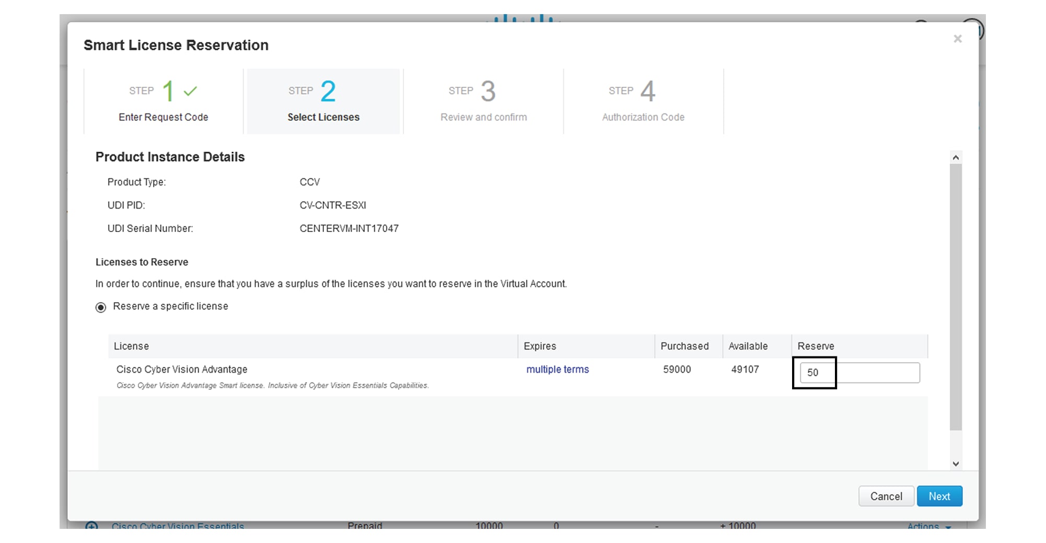This screenshot has width=1046, height=543.
Task: Click the scrollbar up arrow
Action: tap(956, 157)
